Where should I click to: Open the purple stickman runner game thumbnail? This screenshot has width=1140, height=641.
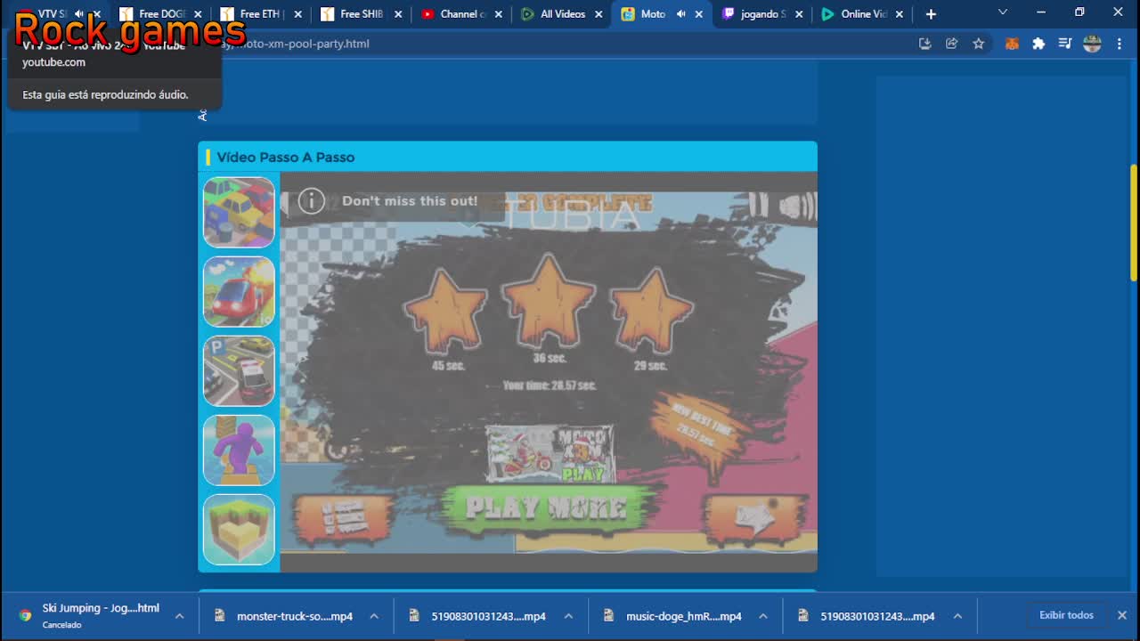click(x=239, y=450)
